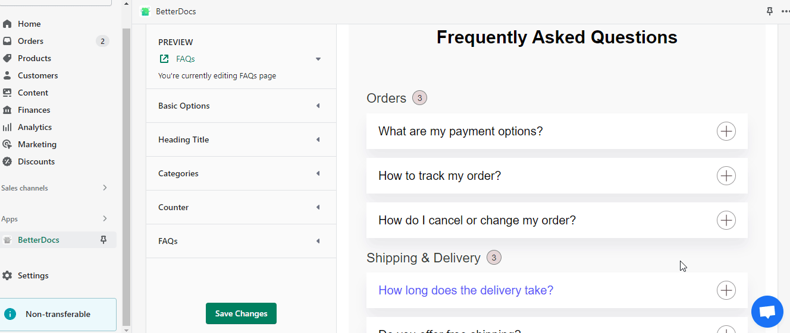Viewport: 790px width, 333px height.
Task: Open Settings gear in the sidebar
Action: pyautogui.click(x=7, y=275)
